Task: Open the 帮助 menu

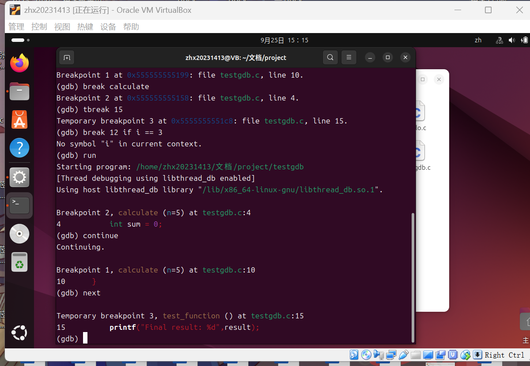Action: 131,27
